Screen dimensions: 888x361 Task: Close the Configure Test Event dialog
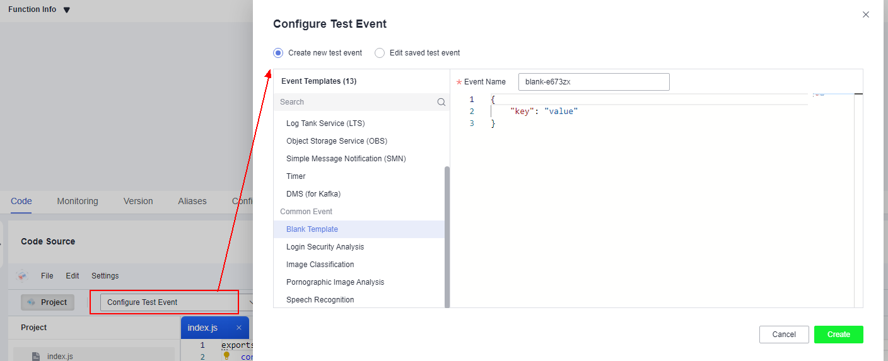[x=866, y=14]
